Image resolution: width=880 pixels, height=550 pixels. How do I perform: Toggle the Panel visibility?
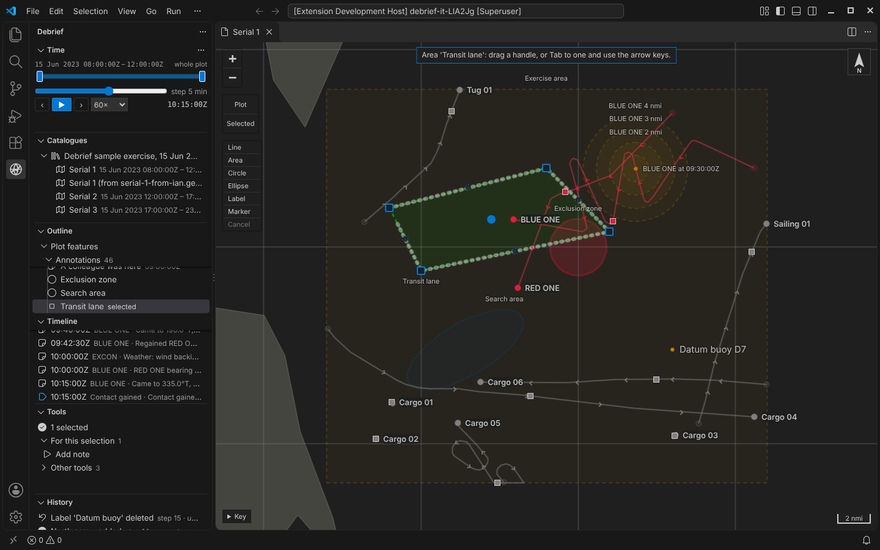point(796,11)
